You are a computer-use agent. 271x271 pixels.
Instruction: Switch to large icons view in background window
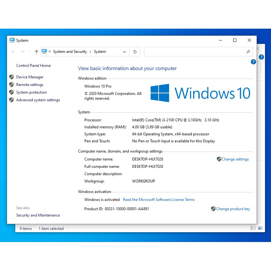260,228
